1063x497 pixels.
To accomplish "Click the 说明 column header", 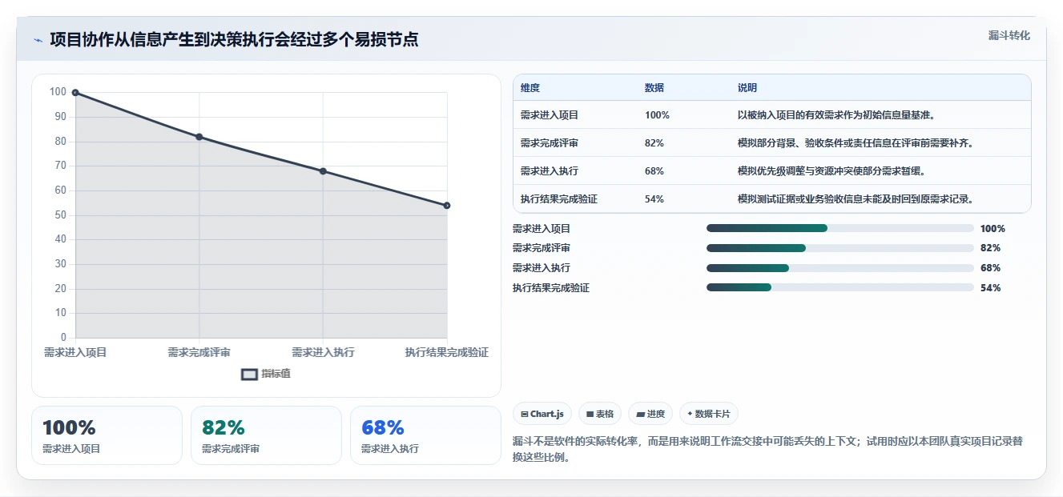I will click(x=747, y=88).
